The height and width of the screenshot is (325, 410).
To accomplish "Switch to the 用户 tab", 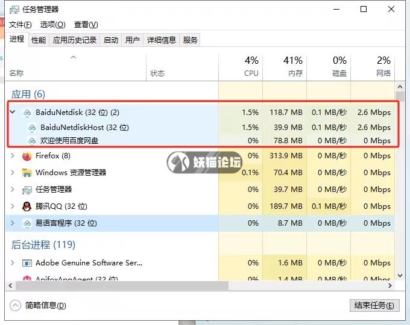I will click(132, 40).
